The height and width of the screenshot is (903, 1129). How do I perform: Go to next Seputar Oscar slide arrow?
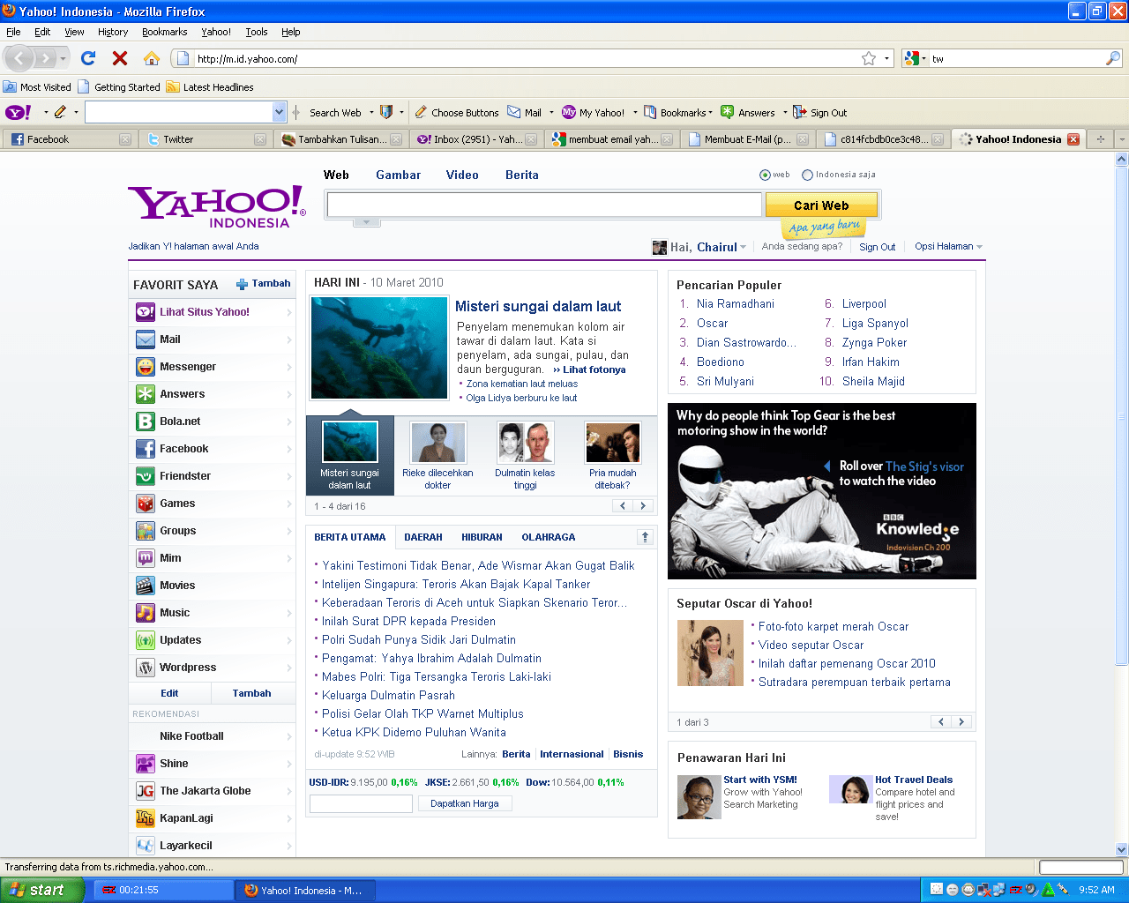tap(961, 722)
